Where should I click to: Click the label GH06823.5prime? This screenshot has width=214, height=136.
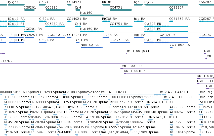[17, 102]
